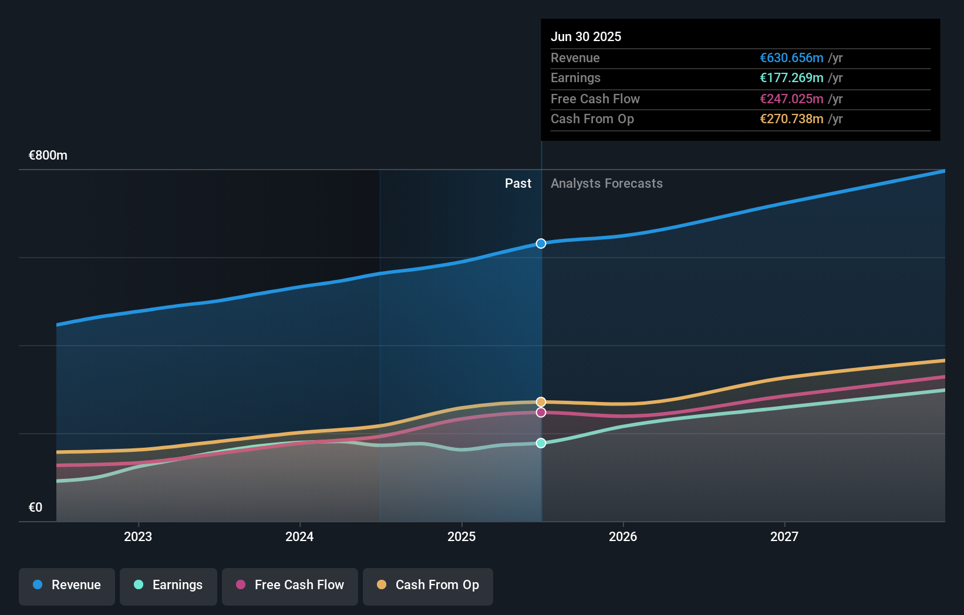
Task: Click the yellow Cash From Op legend dot
Action: point(382,585)
